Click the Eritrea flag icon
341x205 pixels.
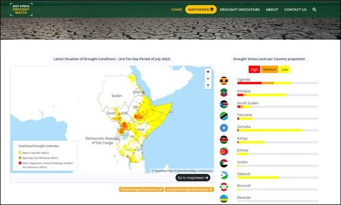tap(224, 152)
